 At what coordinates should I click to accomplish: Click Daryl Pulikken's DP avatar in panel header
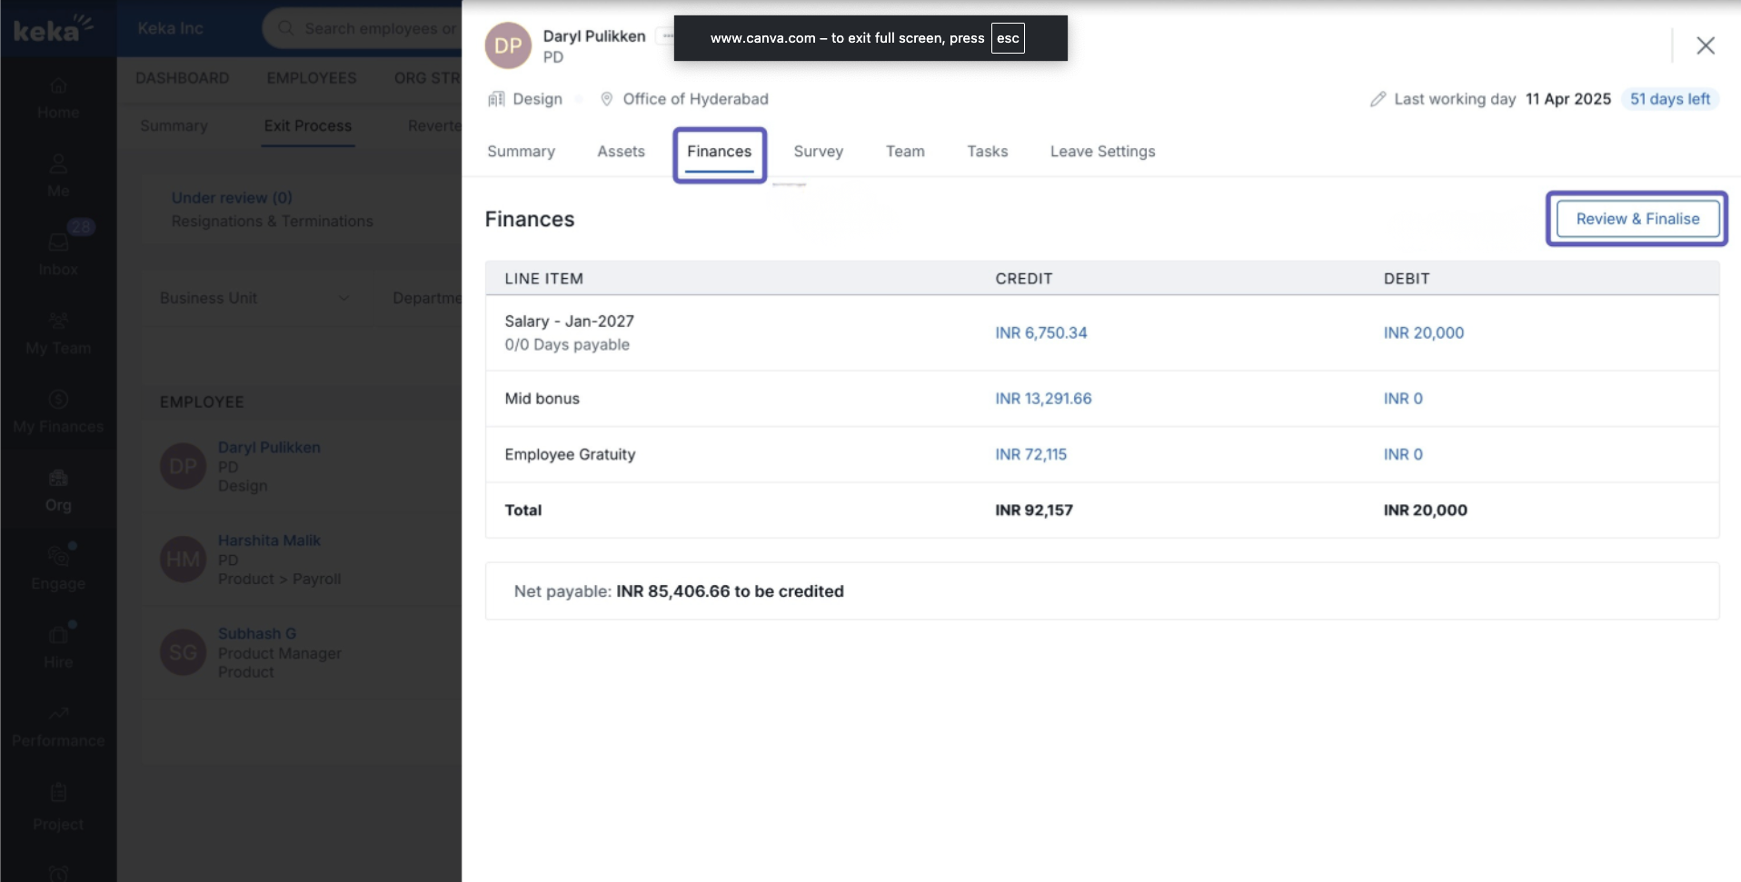click(508, 45)
